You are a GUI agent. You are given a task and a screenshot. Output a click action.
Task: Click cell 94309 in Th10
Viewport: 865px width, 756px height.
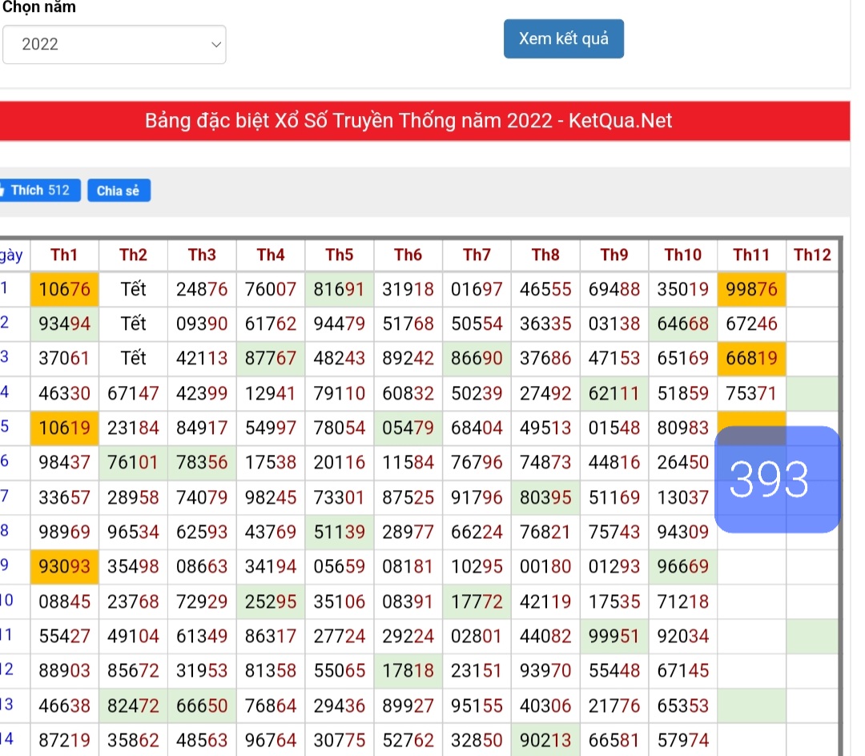[x=683, y=532]
